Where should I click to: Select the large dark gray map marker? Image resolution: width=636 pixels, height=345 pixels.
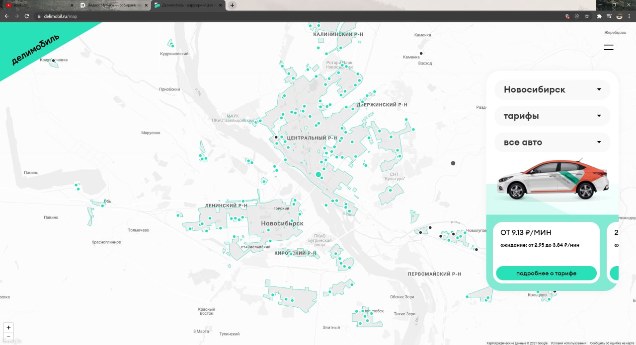(x=453, y=163)
